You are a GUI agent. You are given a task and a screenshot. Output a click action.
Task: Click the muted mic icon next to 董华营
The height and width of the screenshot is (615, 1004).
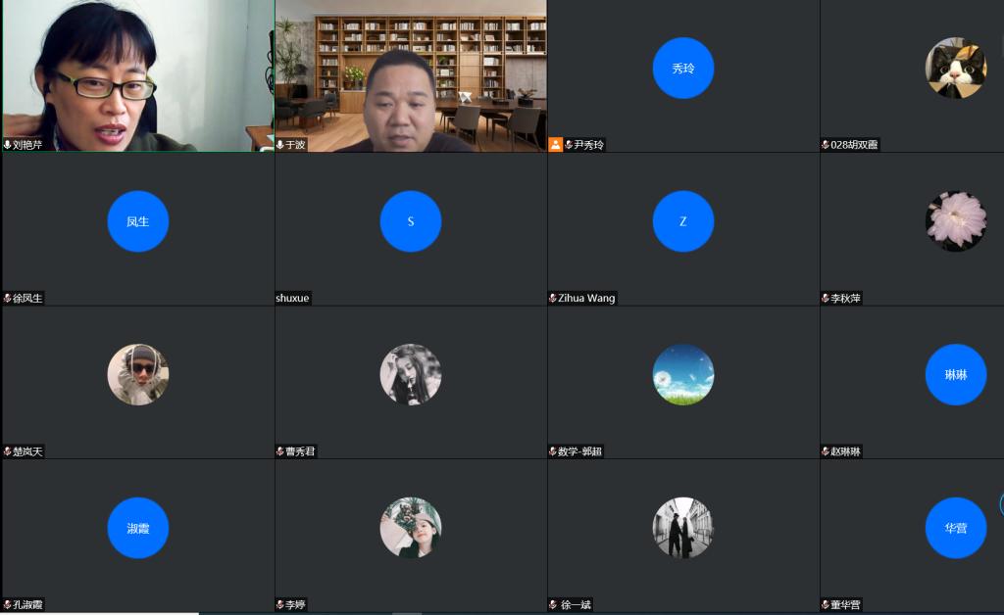pos(826,605)
